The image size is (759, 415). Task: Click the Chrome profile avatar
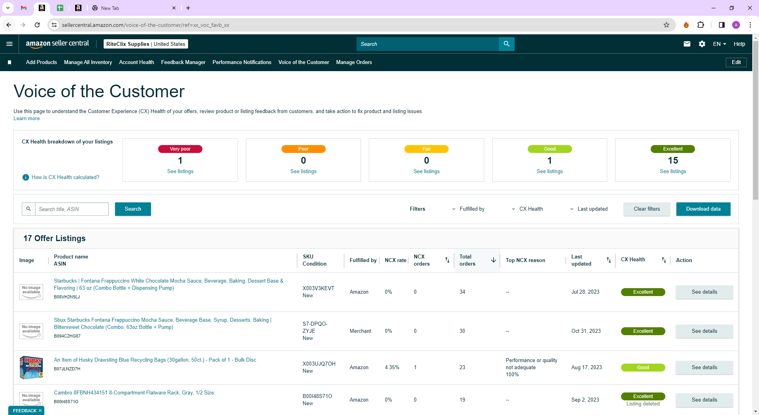coord(736,25)
